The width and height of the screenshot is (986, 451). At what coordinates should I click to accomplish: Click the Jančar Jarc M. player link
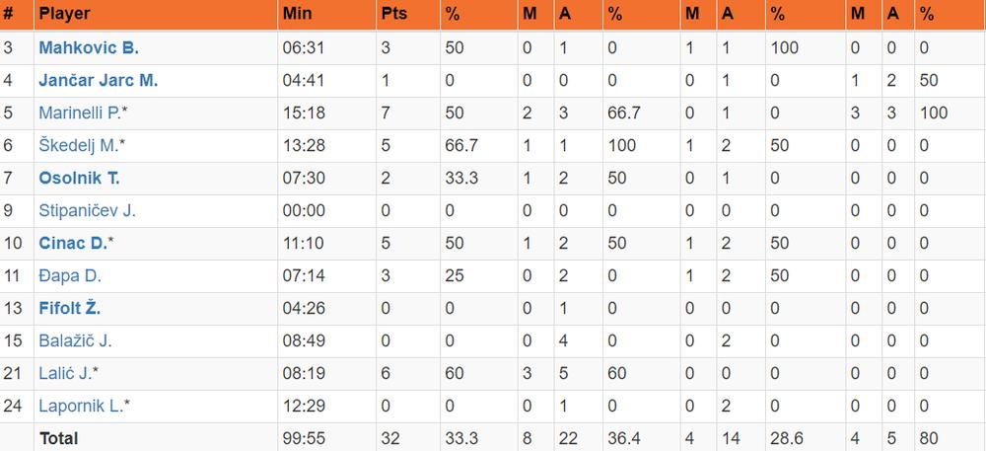point(98,81)
